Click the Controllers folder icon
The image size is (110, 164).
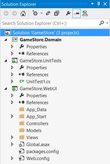coord(22,123)
